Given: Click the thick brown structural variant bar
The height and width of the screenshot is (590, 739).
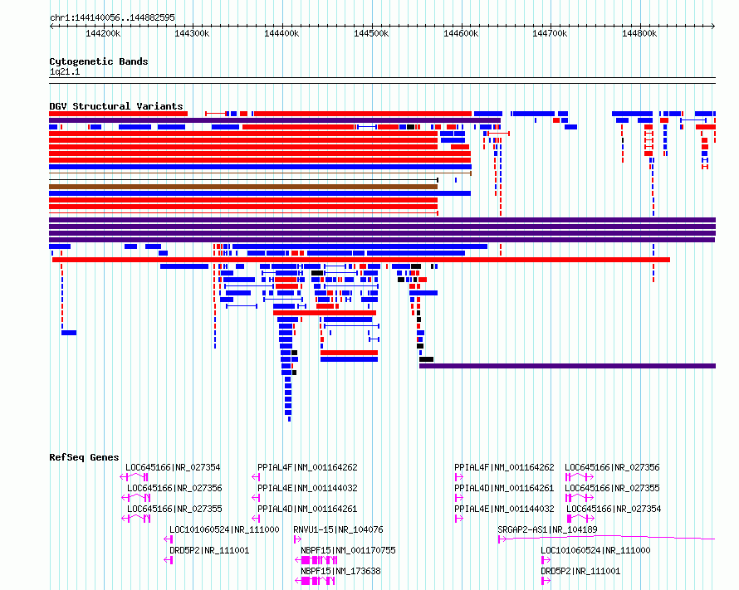Looking at the screenshot, I should [243, 187].
